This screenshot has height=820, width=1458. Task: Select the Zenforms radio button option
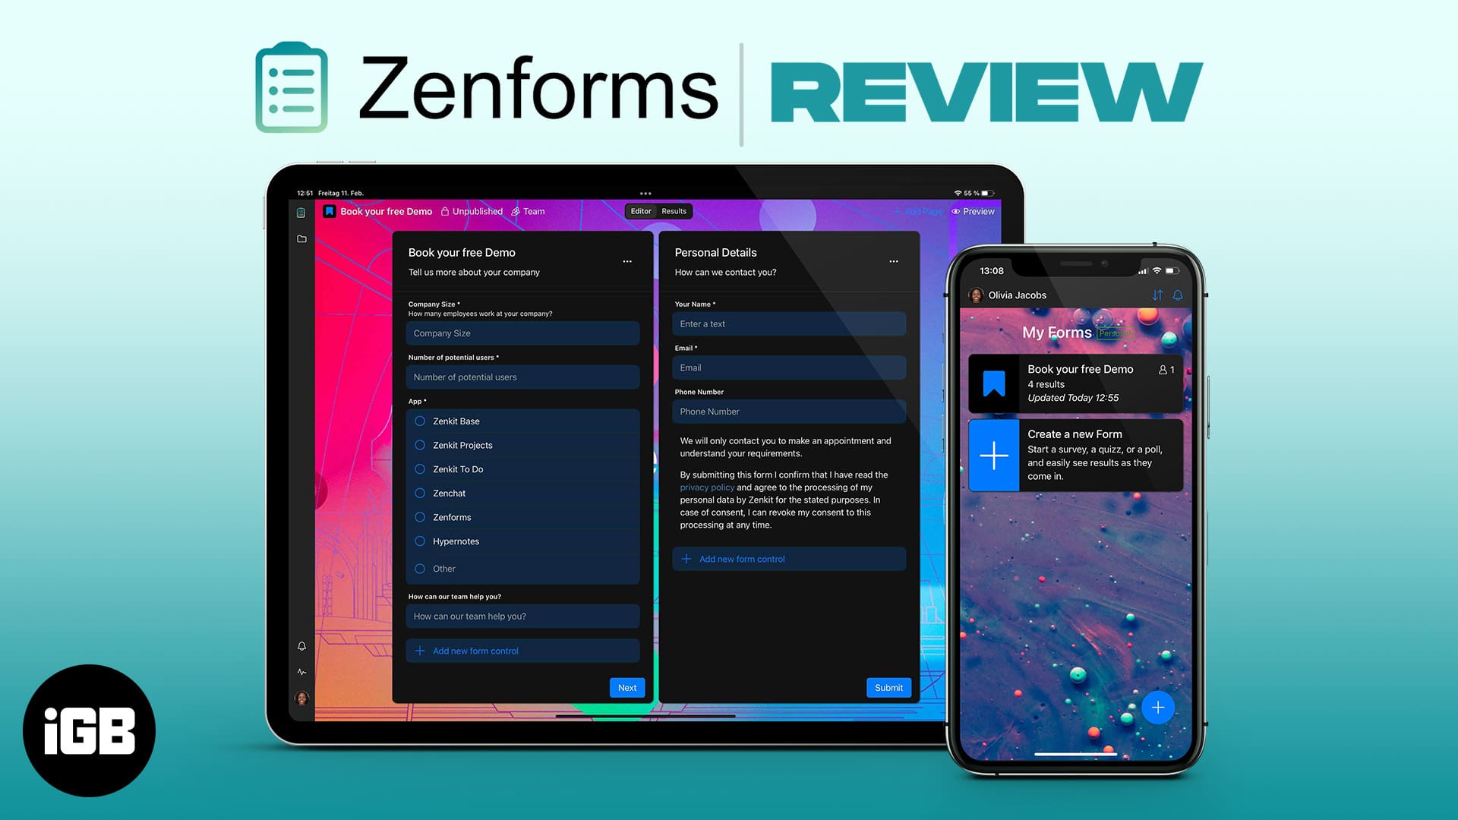tap(420, 516)
